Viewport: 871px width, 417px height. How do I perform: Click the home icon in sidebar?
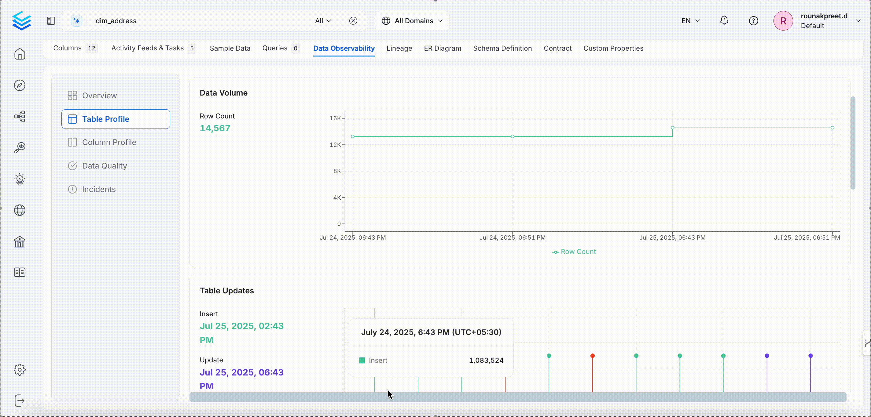click(x=20, y=54)
